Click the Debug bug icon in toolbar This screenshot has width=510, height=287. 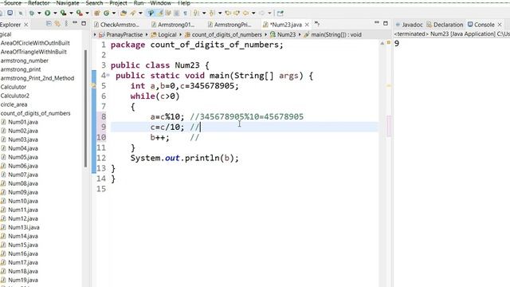[32, 13]
